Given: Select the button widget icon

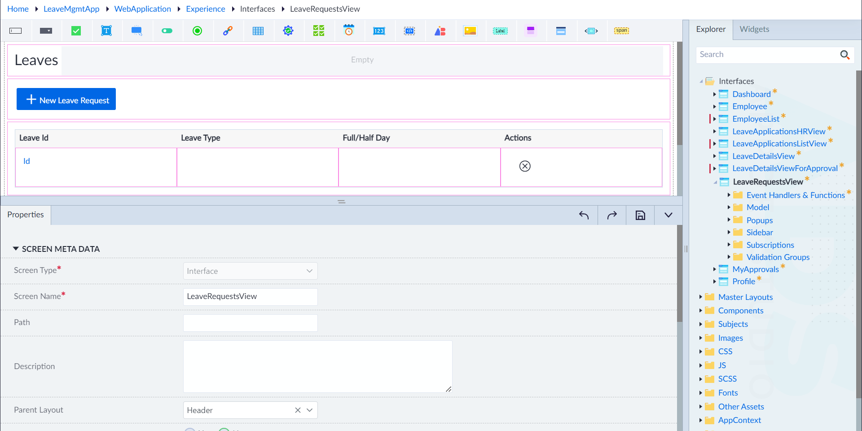Looking at the screenshot, I should click(x=137, y=31).
